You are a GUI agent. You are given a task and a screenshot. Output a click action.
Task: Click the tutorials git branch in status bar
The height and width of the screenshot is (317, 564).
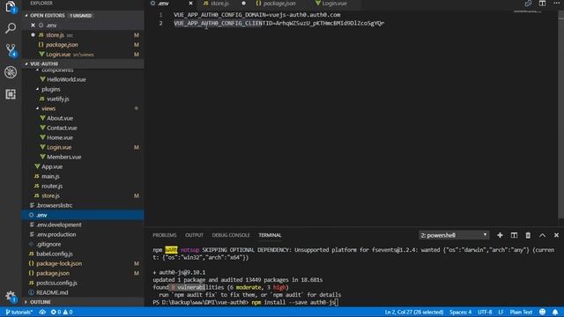point(19,312)
